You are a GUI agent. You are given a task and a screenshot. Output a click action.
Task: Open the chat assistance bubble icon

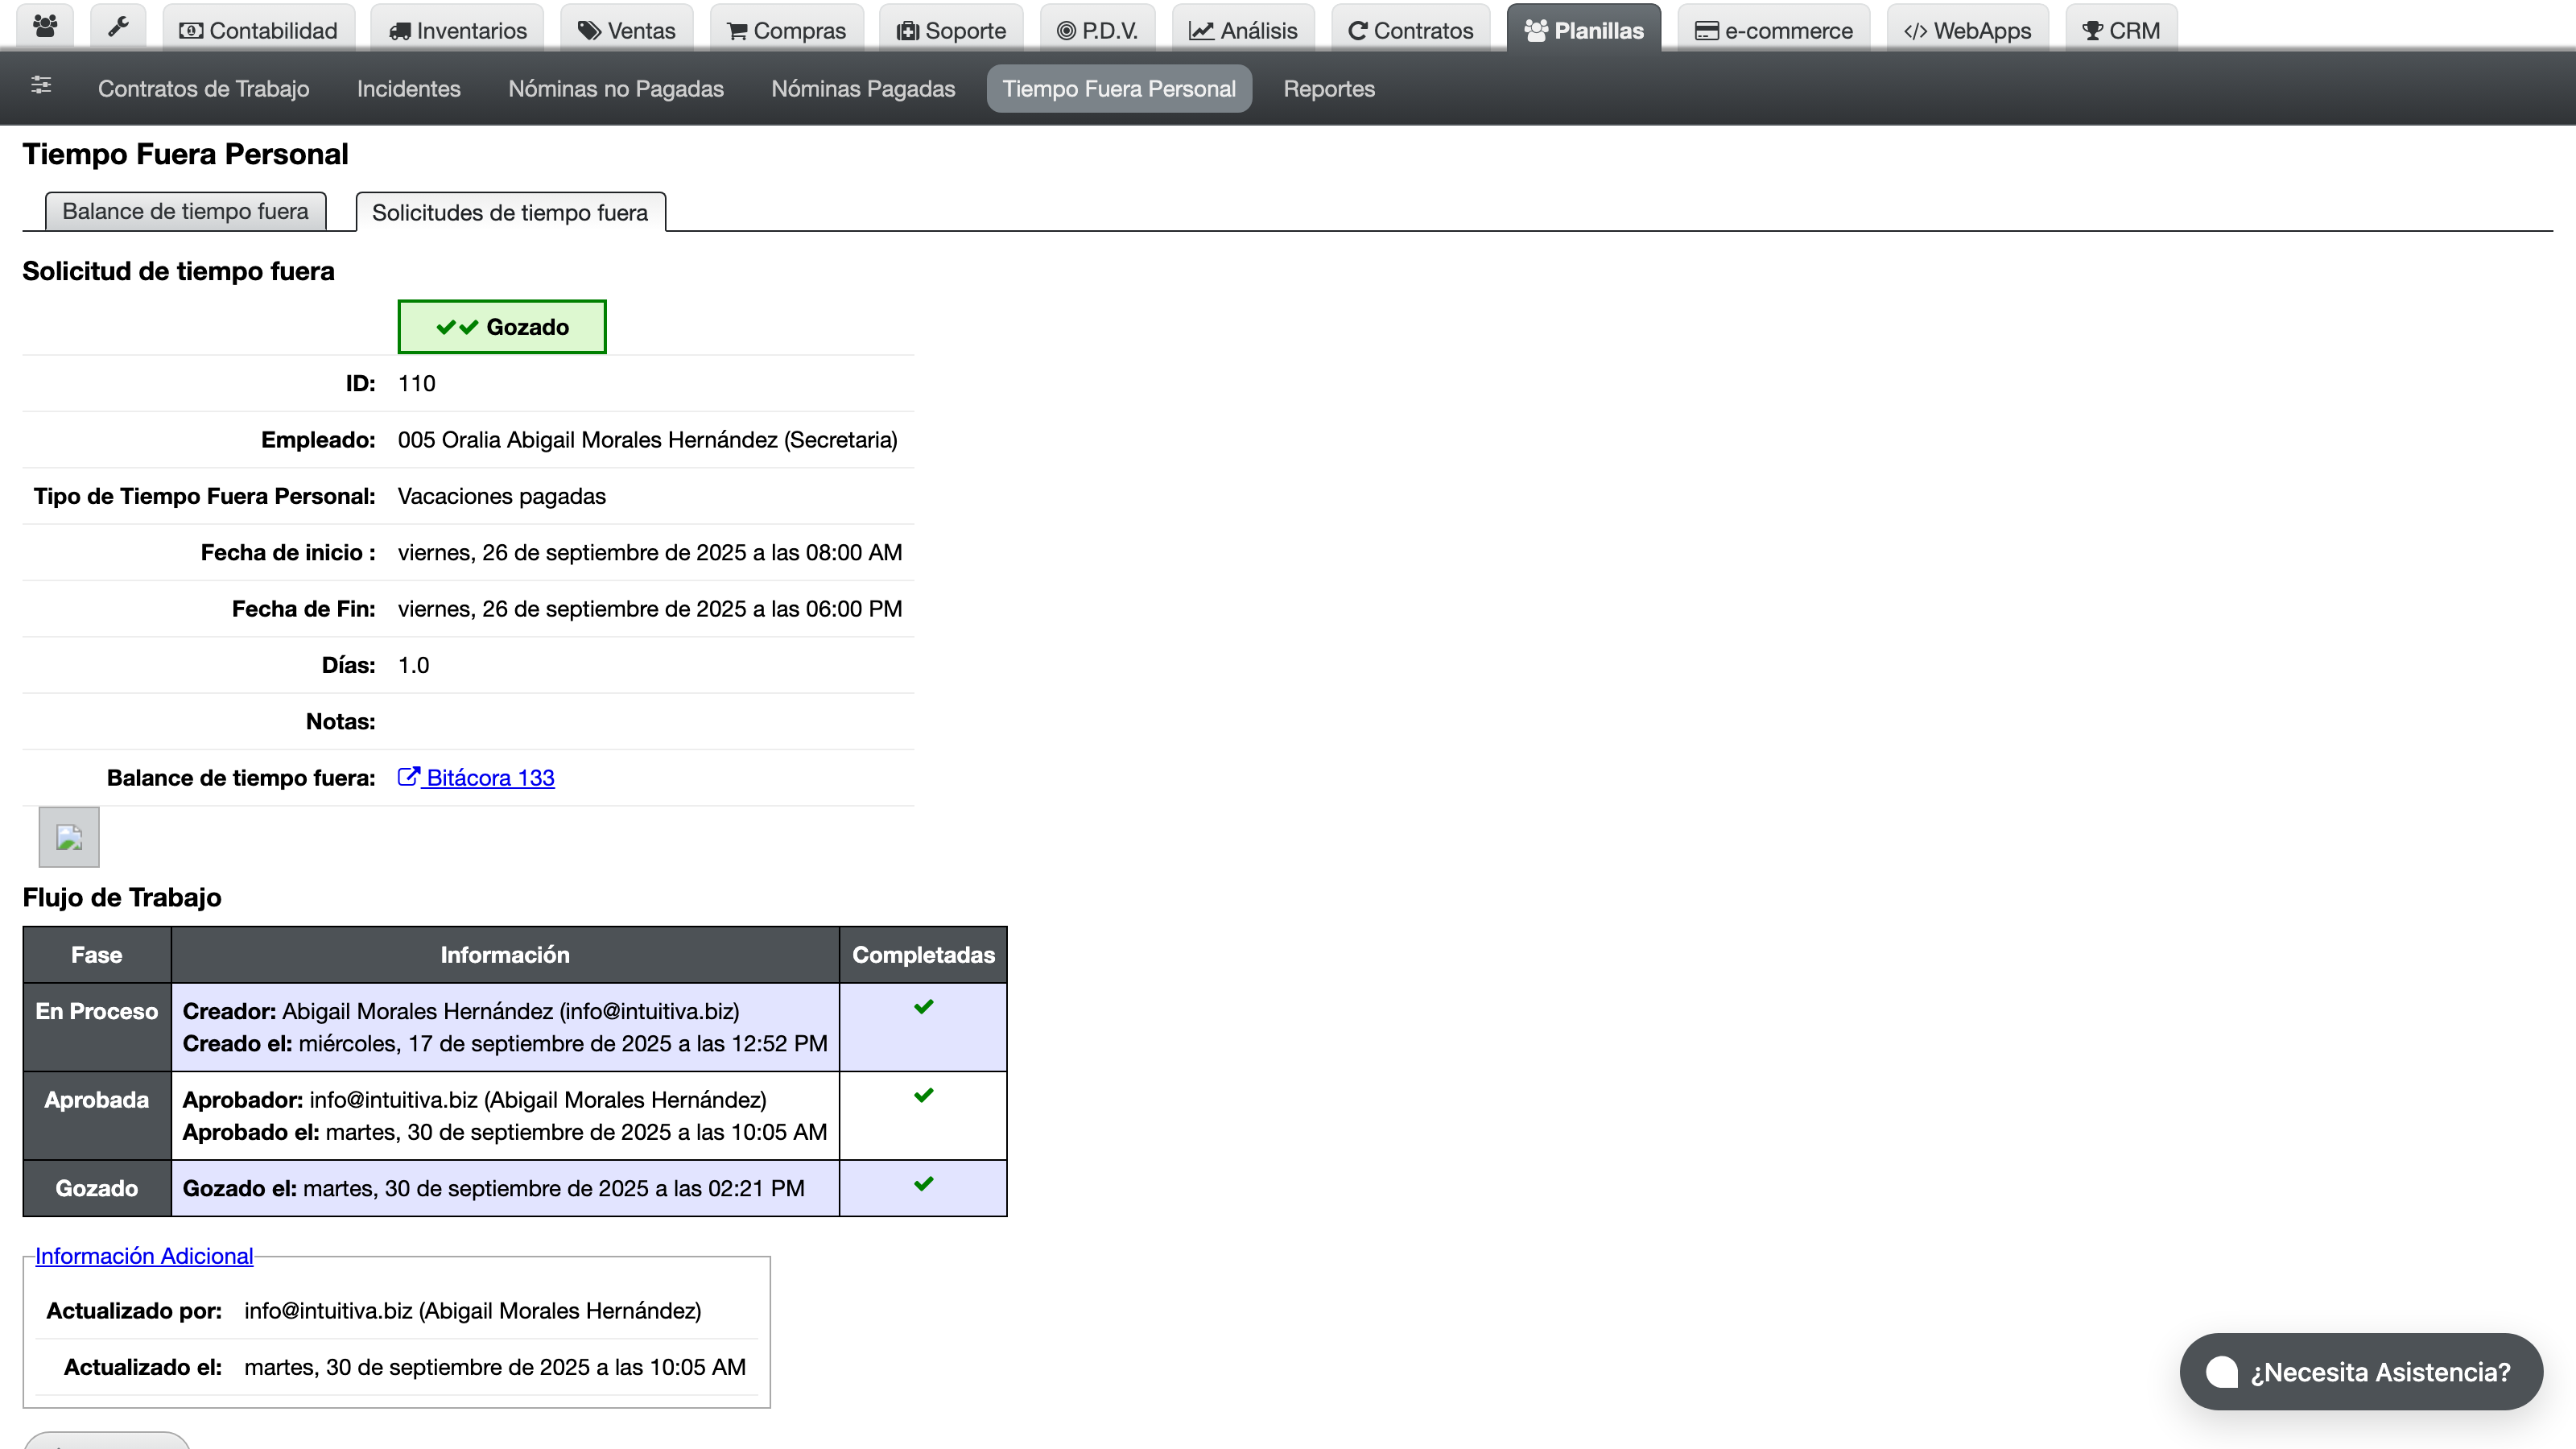tap(2222, 1372)
